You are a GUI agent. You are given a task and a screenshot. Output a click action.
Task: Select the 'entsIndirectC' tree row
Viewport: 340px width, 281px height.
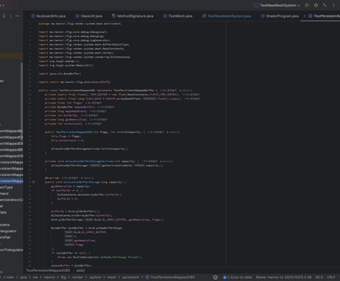point(12,200)
